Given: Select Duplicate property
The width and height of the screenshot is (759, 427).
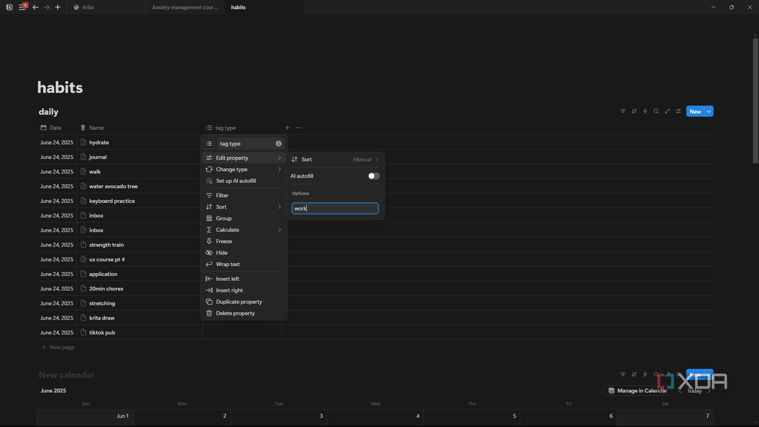Looking at the screenshot, I should coord(244,302).
